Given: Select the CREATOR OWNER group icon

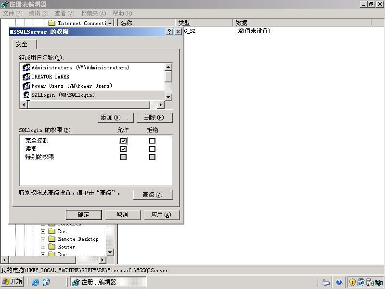Looking at the screenshot, I should coord(26,77).
